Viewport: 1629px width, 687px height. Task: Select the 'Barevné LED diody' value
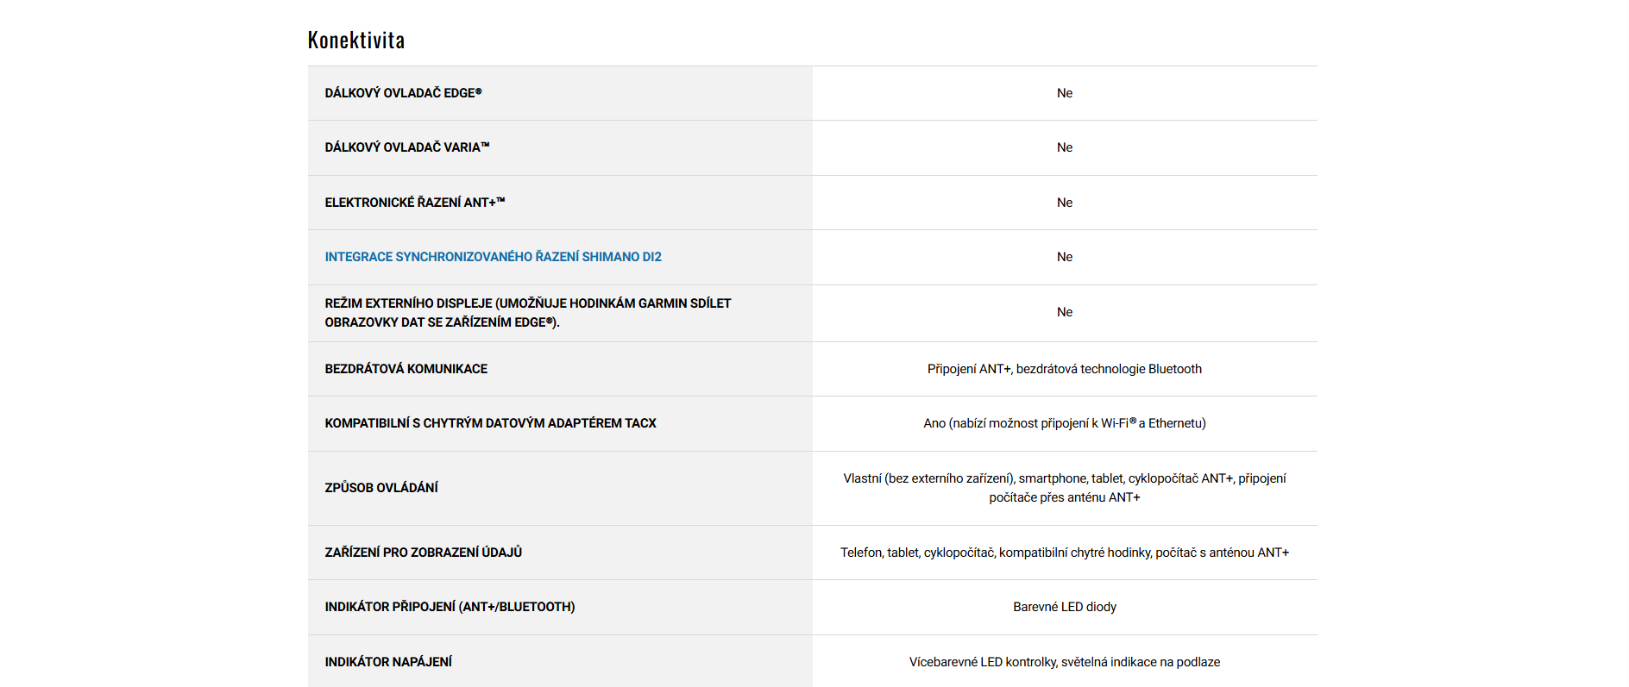click(1064, 607)
